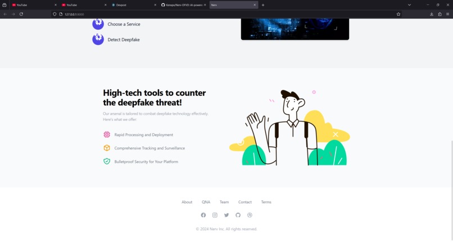Click the High-tech tools to counter heading
The width and height of the screenshot is (453, 243).
[155, 97]
